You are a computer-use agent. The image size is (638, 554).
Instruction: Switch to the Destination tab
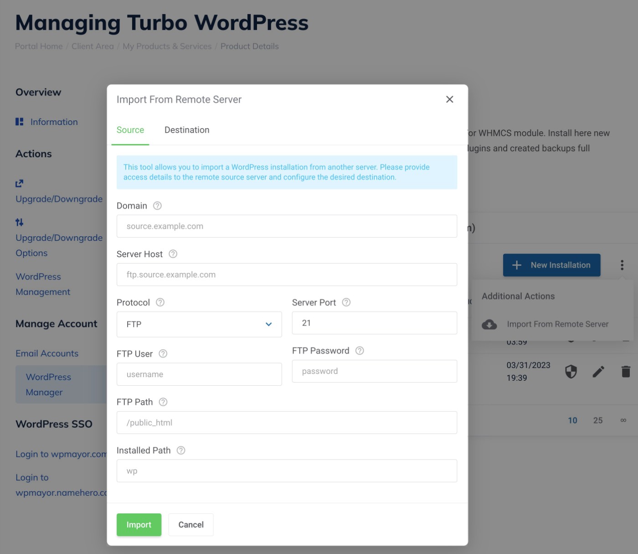pyautogui.click(x=187, y=130)
